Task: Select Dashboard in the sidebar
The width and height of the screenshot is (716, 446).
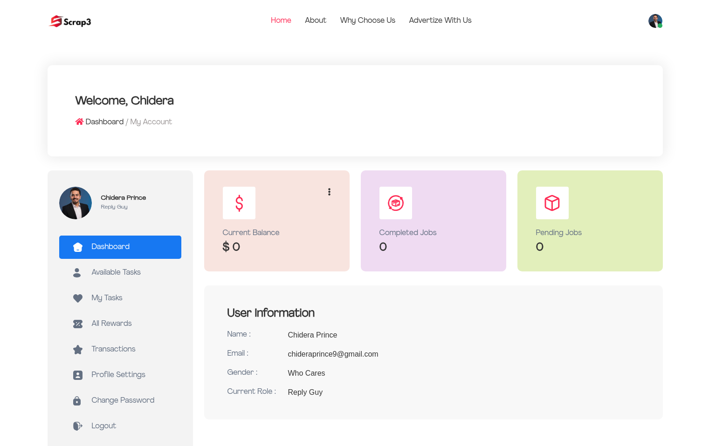Action: (120, 247)
